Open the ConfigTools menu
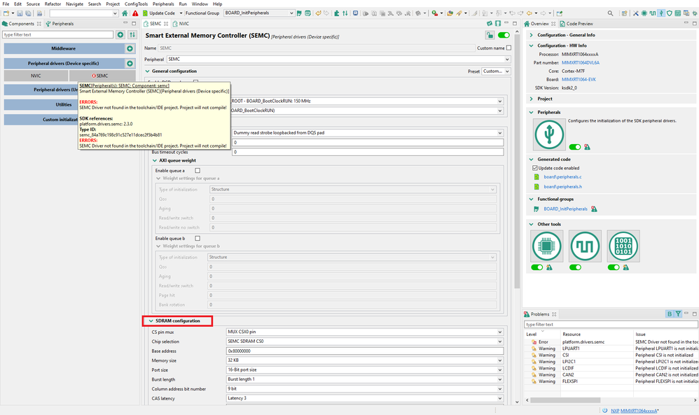Image resolution: width=699 pixels, height=415 pixels. 136,4
